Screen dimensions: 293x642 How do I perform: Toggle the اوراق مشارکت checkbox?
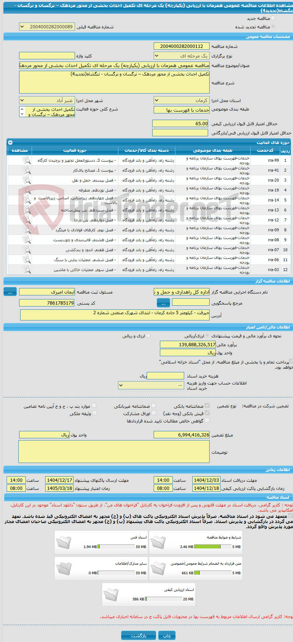point(154,413)
